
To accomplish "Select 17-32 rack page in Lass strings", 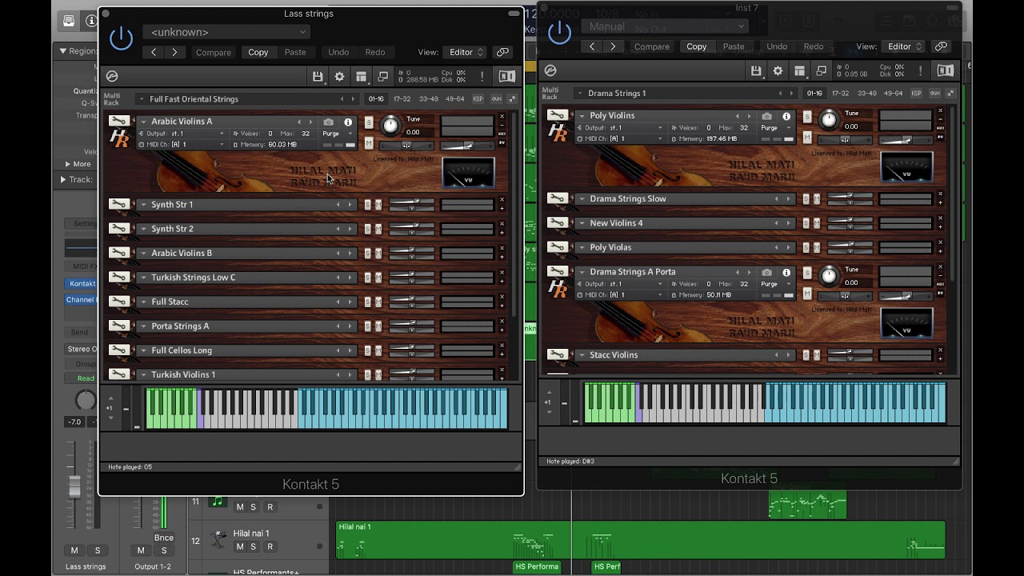I will [x=402, y=99].
